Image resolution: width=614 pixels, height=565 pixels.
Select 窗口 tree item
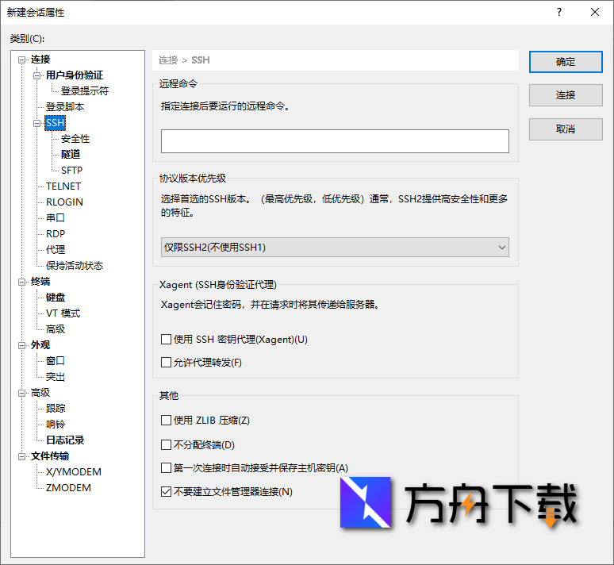click(x=56, y=361)
